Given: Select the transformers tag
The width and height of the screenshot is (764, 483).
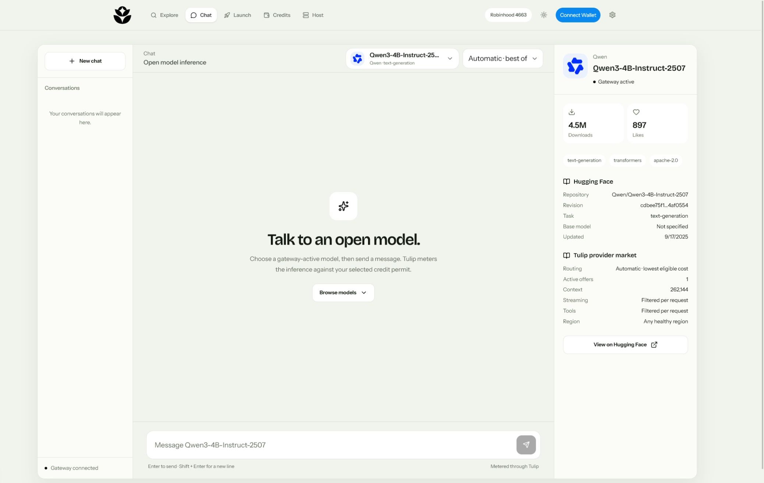Looking at the screenshot, I should 627,160.
